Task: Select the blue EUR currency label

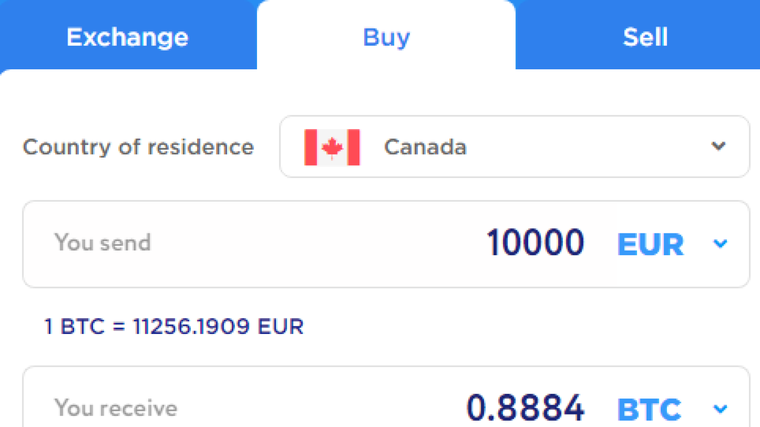Action: point(650,245)
